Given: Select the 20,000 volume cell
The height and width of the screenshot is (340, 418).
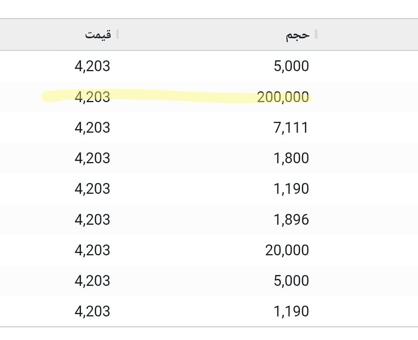Looking at the screenshot, I should [287, 250].
